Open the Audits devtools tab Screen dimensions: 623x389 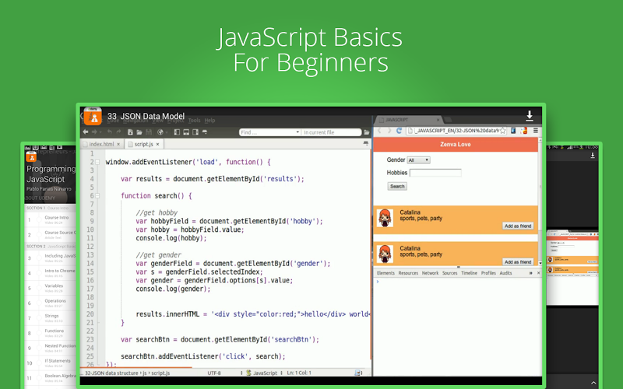[505, 273]
